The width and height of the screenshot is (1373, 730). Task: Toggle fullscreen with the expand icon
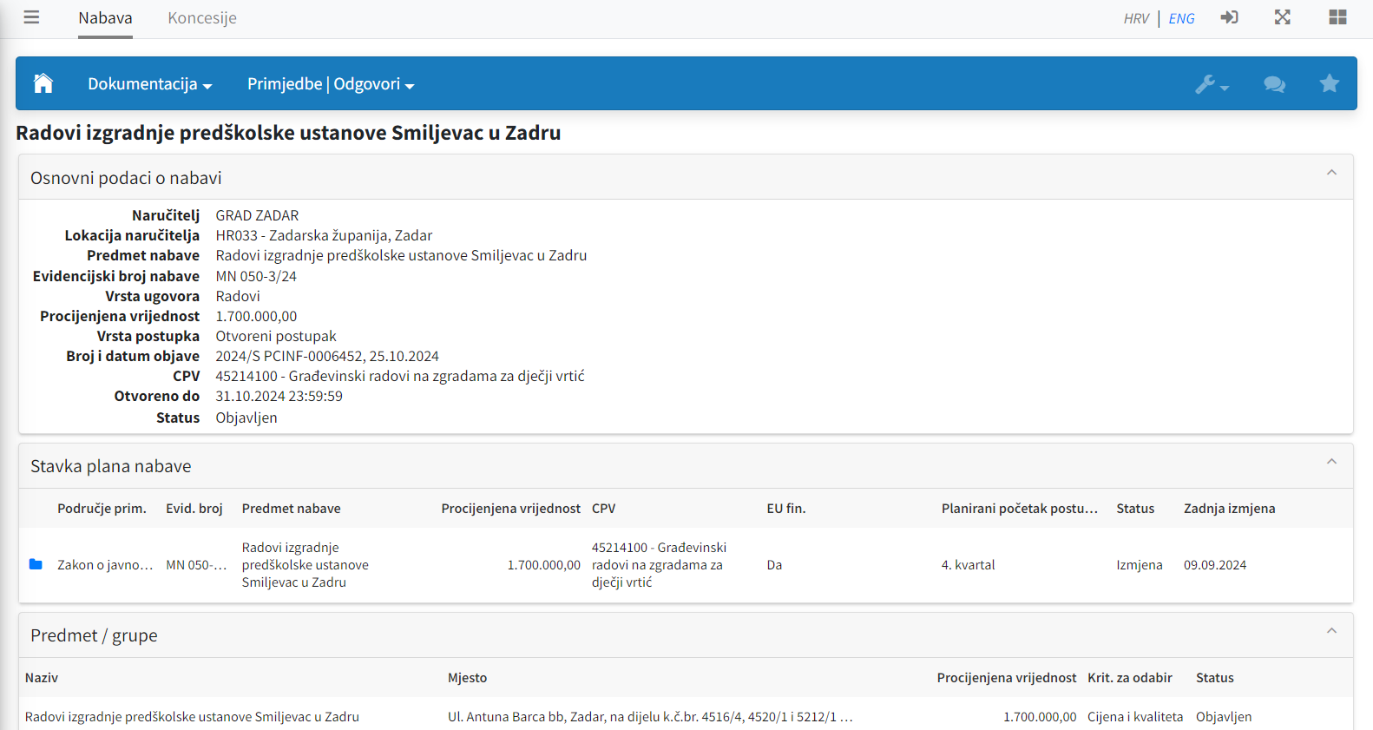pyautogui.click(x=1282, y=17)
